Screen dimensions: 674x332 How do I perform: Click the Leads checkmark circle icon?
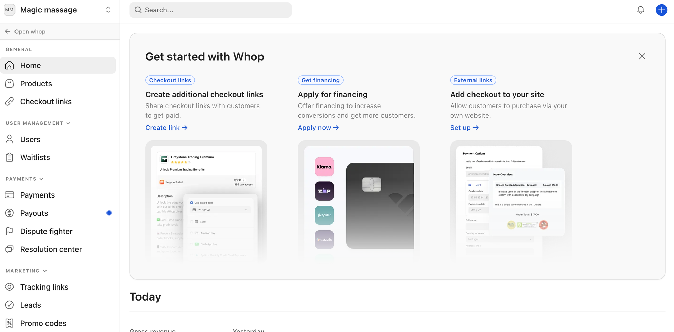[x=10, y=305]
